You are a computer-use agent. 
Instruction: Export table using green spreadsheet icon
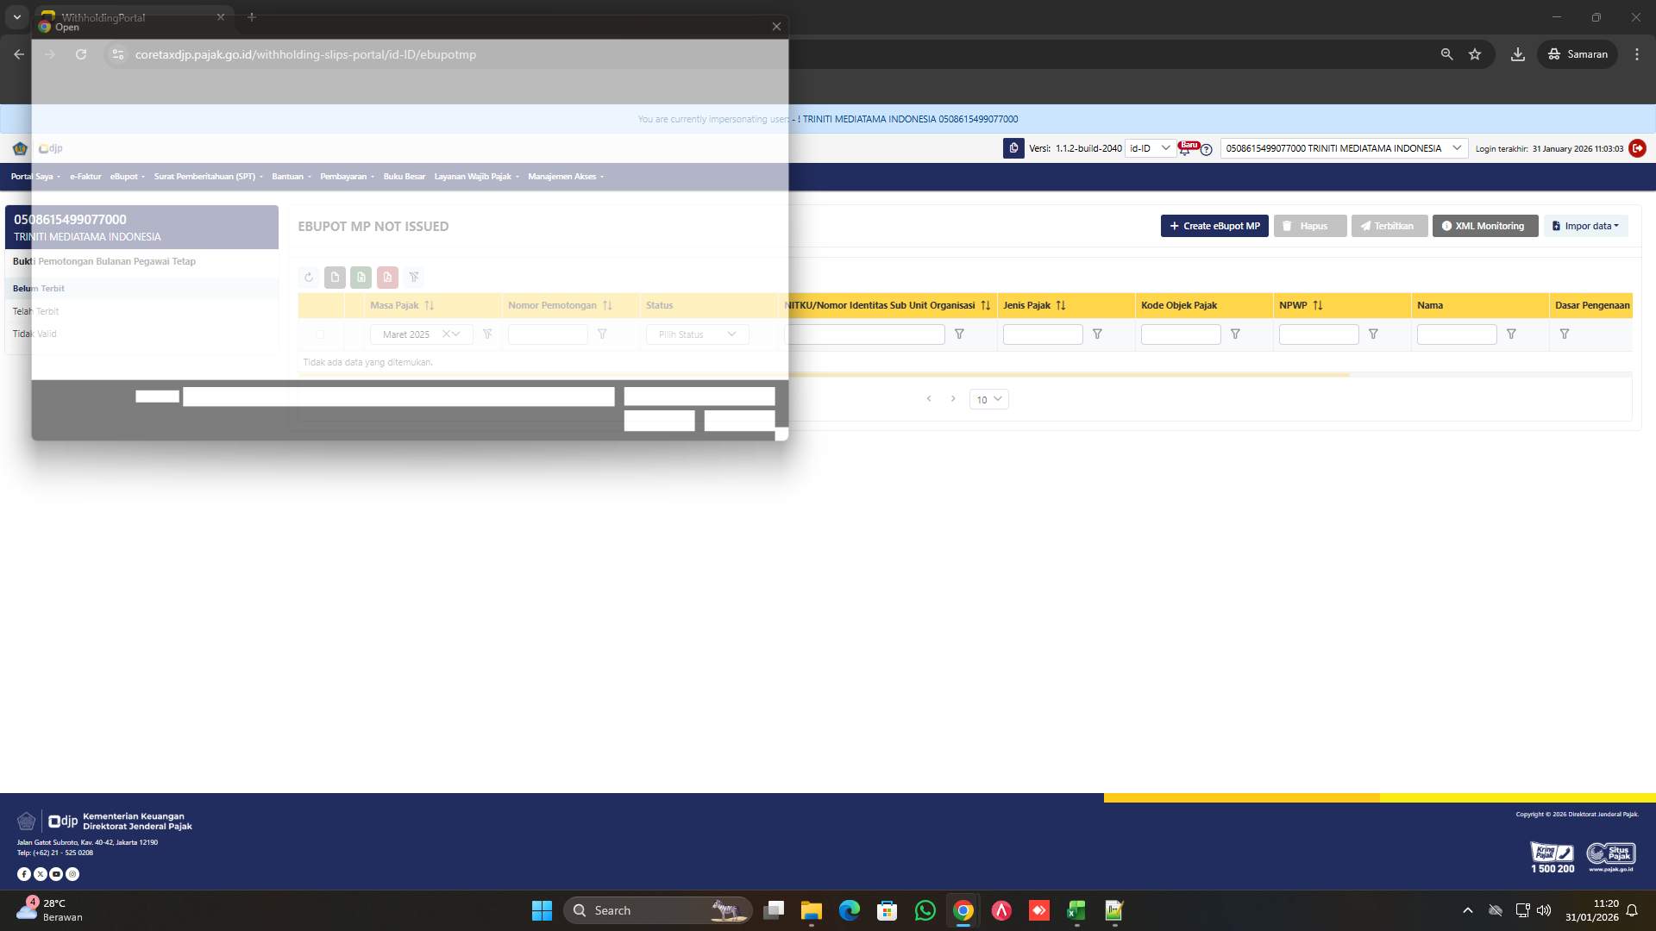pos(361,277)
